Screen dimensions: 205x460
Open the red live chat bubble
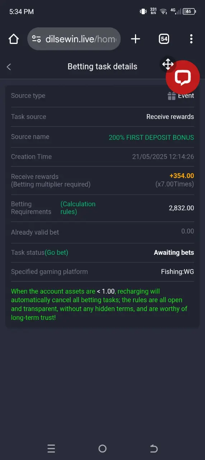tap(183, 77)
